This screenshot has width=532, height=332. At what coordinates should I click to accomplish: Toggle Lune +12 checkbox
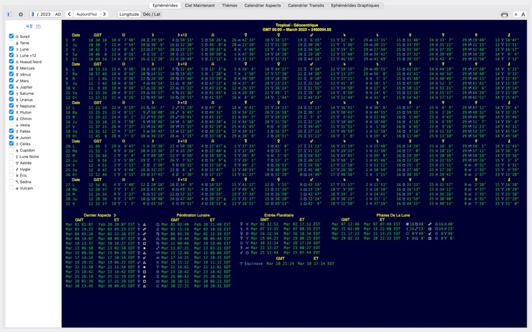tap(11, 55)
